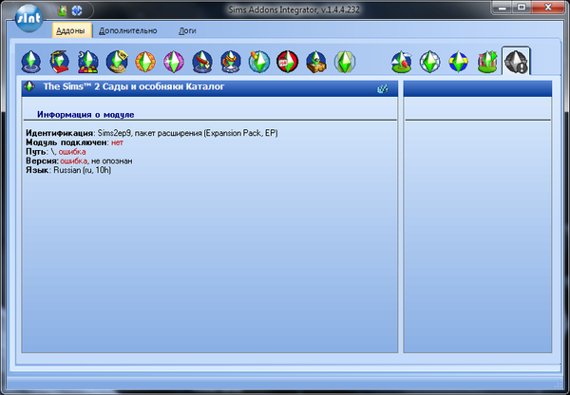The width and height of the screenshot is (570, 395).
Task: Select the base game plumbob addon icon
Action: click(31, 62)
